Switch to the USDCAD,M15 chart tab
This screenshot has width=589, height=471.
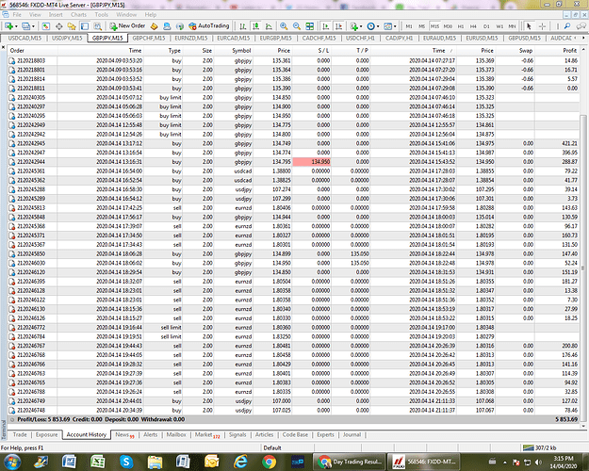(25, 39)
